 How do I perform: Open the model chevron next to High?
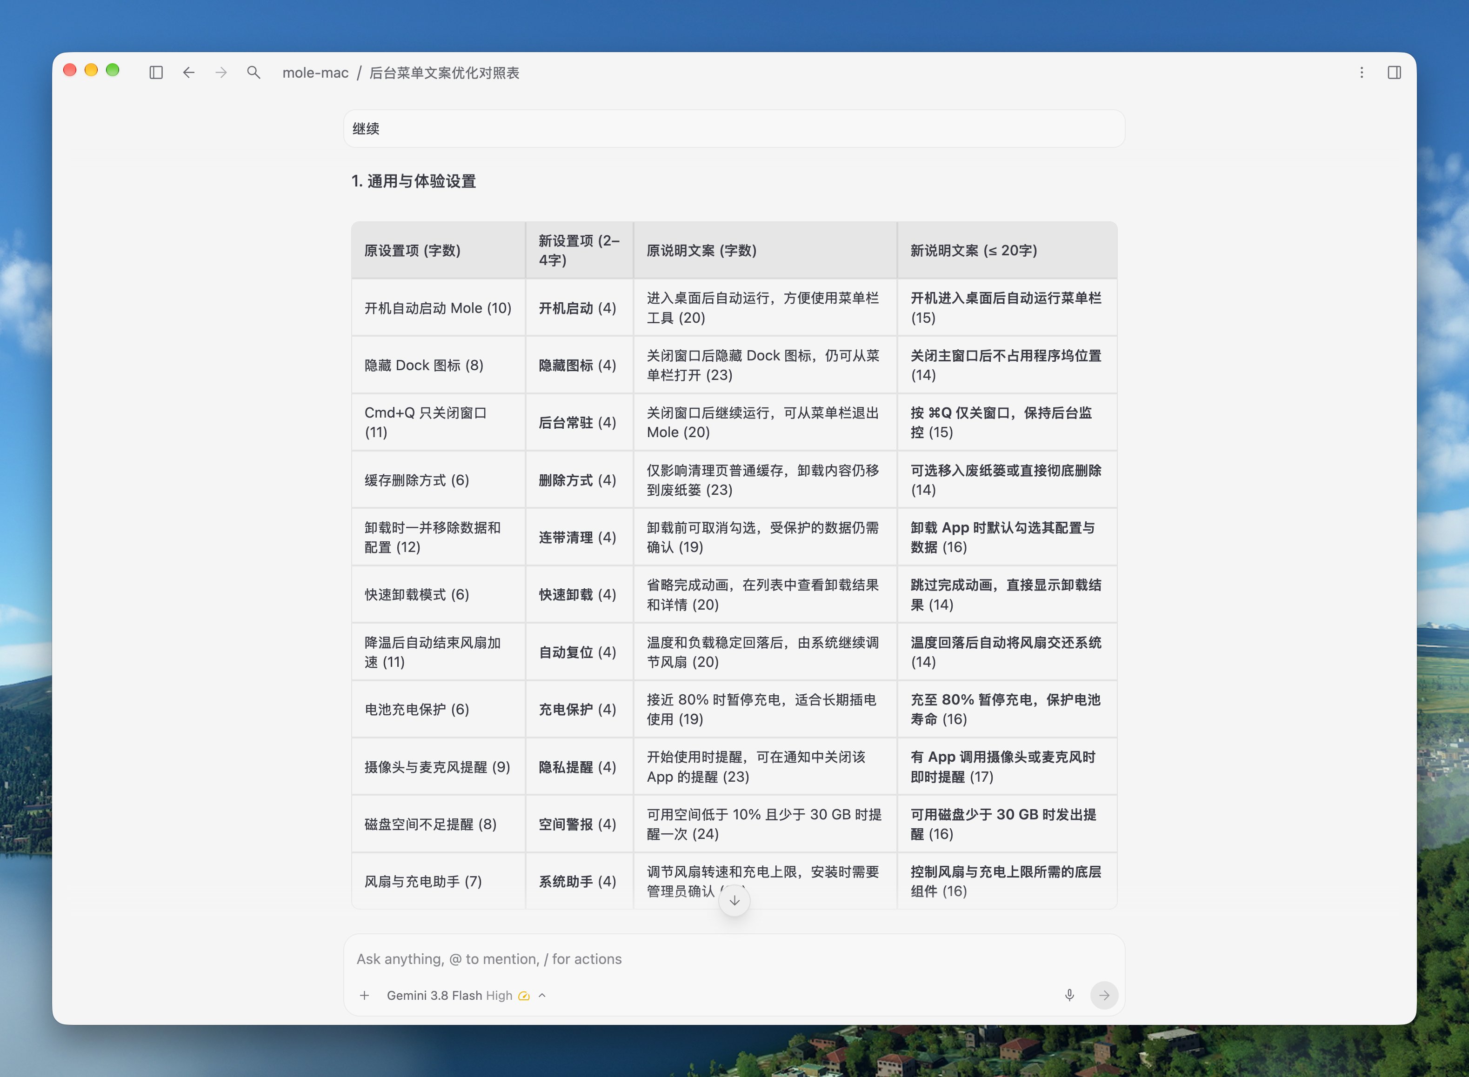(542, 996)
